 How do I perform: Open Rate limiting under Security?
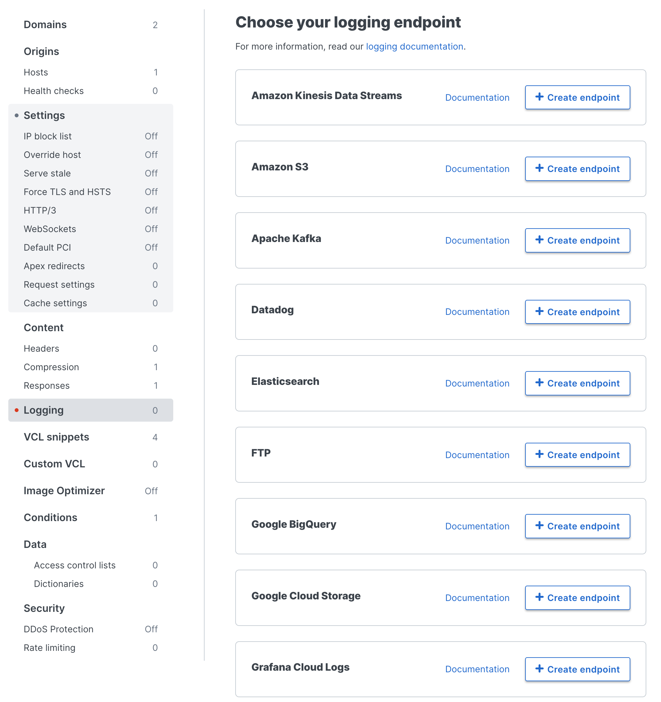(x=49, y=648)
